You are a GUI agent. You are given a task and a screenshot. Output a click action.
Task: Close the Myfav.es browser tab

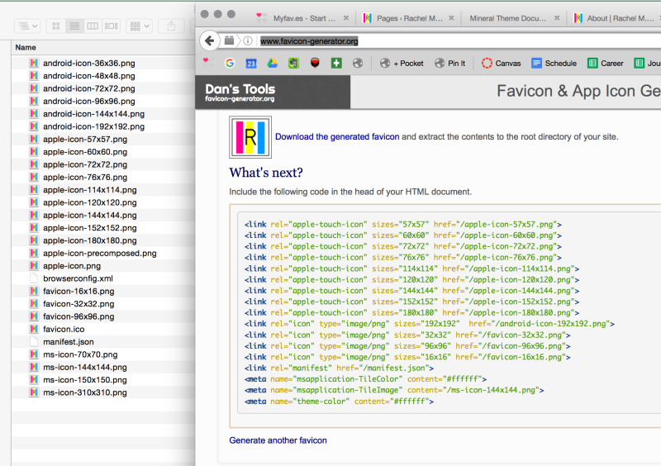click(x=345, y=17)
